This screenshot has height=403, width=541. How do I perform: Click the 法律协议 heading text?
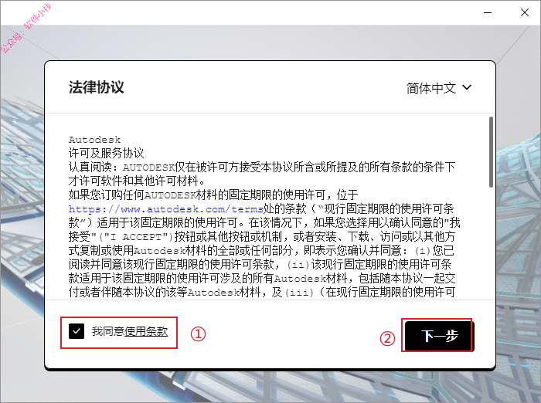pyautogui.click(x=97, y=87)
